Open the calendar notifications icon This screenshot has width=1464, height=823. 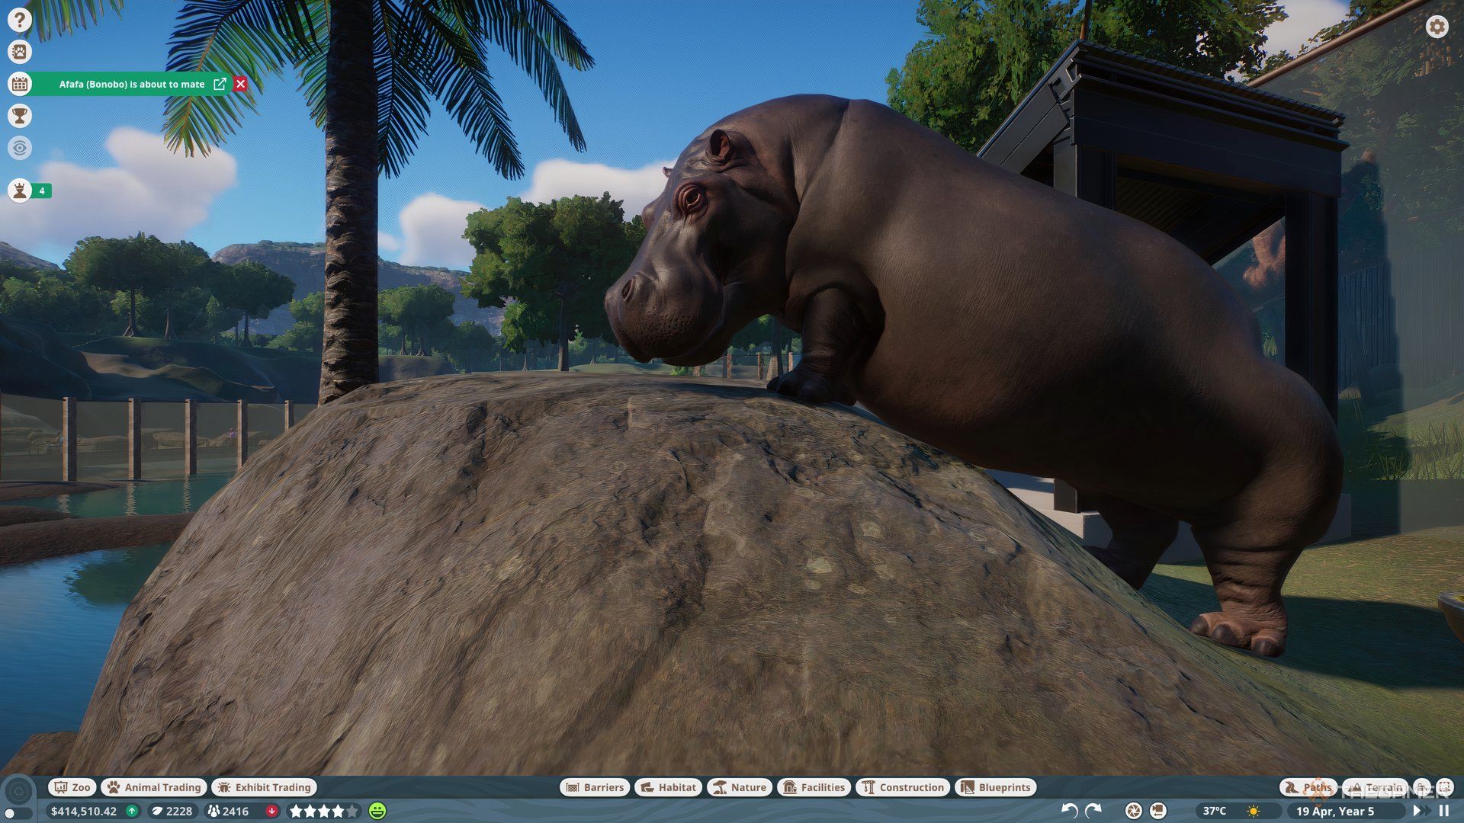(x=20, y=84)
